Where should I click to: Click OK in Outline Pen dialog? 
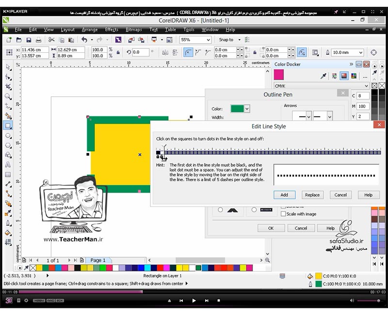click(271, 228)
